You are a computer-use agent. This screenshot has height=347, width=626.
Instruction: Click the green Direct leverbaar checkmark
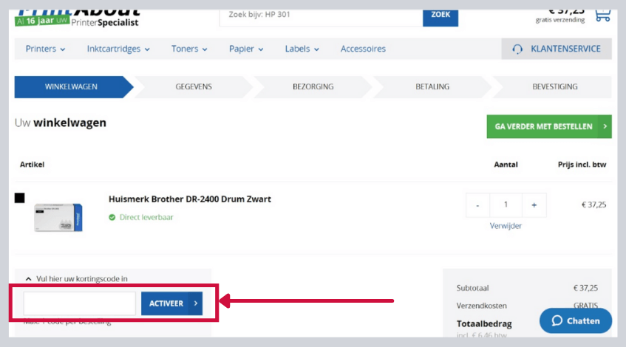point(112,218)
